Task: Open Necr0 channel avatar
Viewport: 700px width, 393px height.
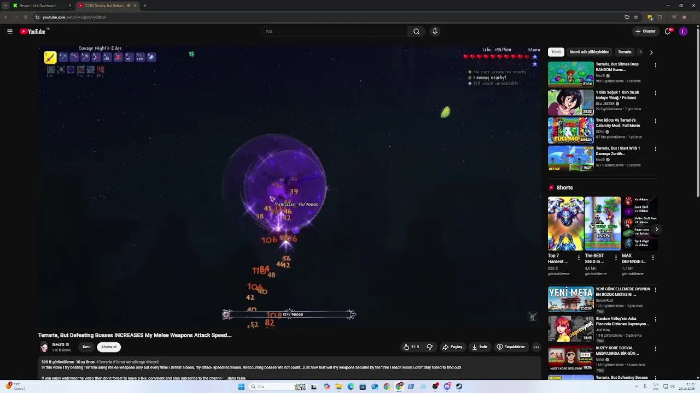Action: pos(44,347)
